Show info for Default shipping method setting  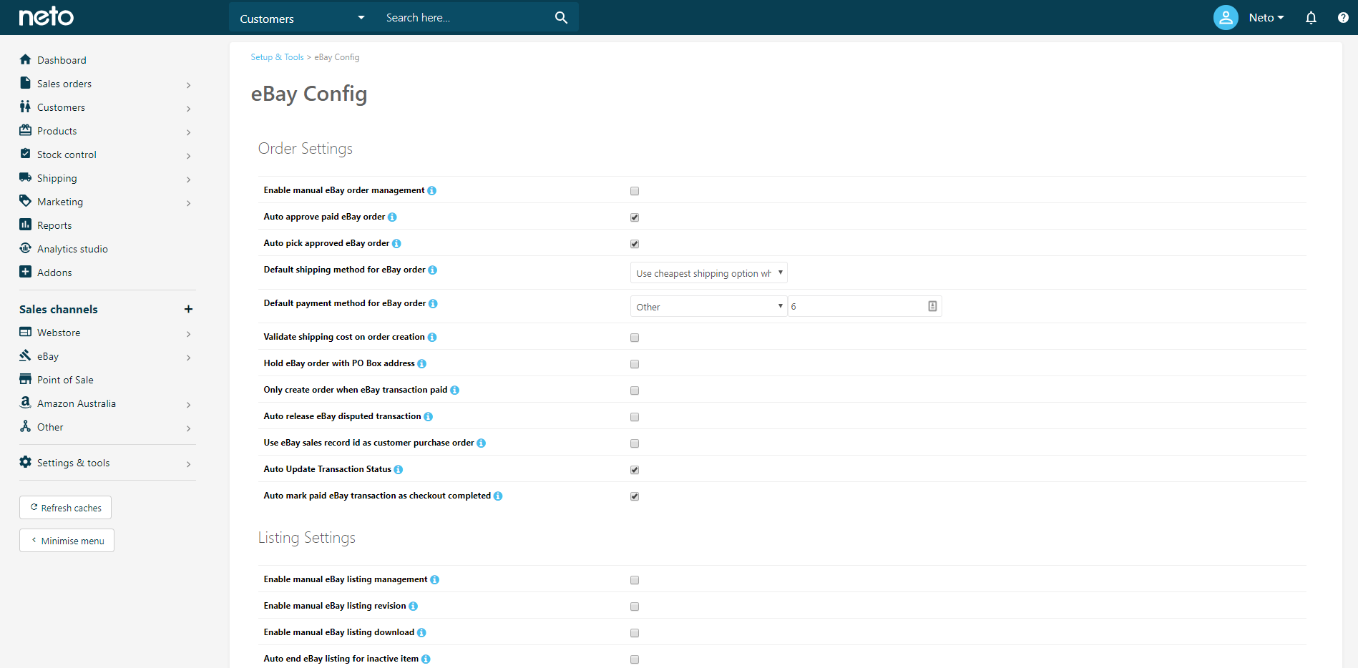433,270
